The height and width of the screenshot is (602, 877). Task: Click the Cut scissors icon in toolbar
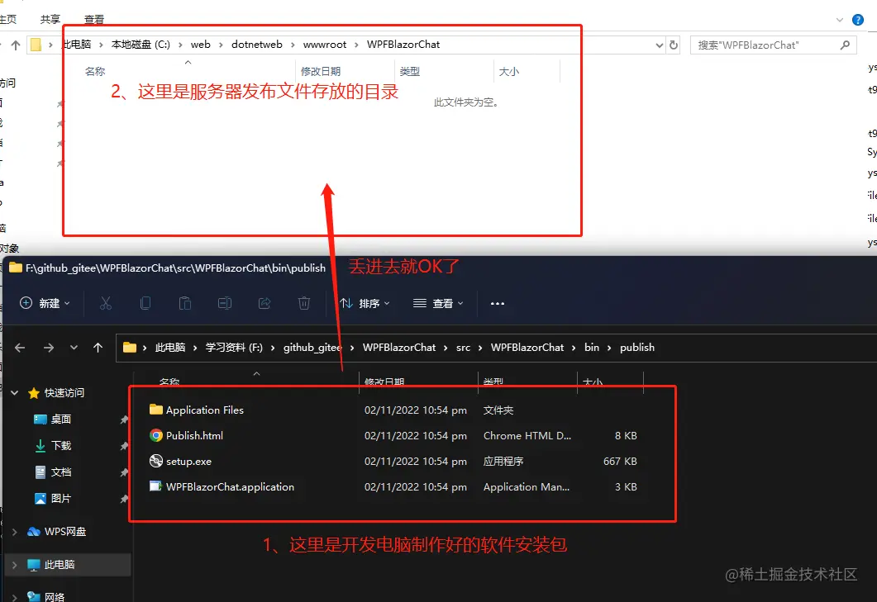pyautogui.click(x=105, y=303)
